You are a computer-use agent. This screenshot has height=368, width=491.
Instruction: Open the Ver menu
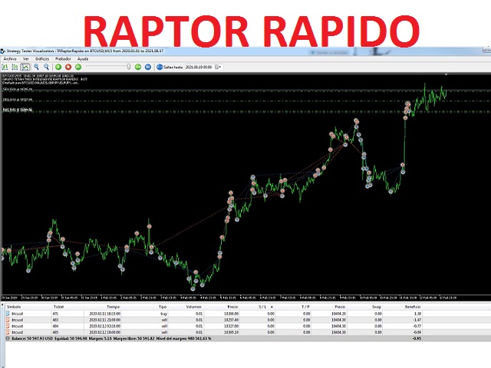[x=25, y=59]
